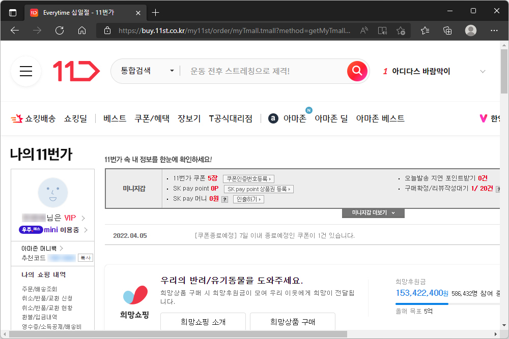Click the 희망쇼핑 heart logo
This screenshot has width=509, height=339.
135,295
